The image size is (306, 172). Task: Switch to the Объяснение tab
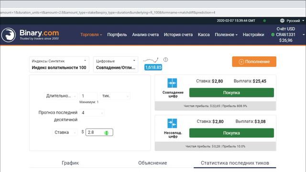tap(153, 163)
